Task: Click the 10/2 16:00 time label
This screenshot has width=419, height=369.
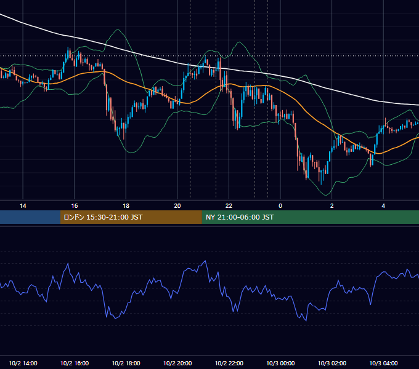Action: [75, 363]
